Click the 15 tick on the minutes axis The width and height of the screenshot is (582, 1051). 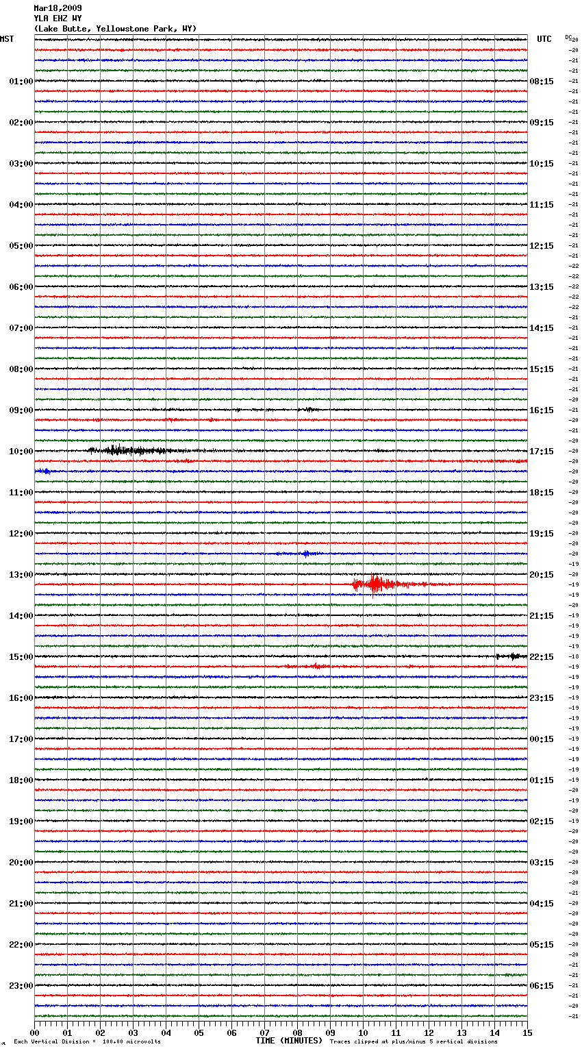pyautogui.click(x=527, y=1033)
